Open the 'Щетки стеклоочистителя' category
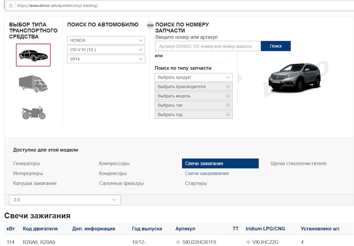 [x=298, y=163]
